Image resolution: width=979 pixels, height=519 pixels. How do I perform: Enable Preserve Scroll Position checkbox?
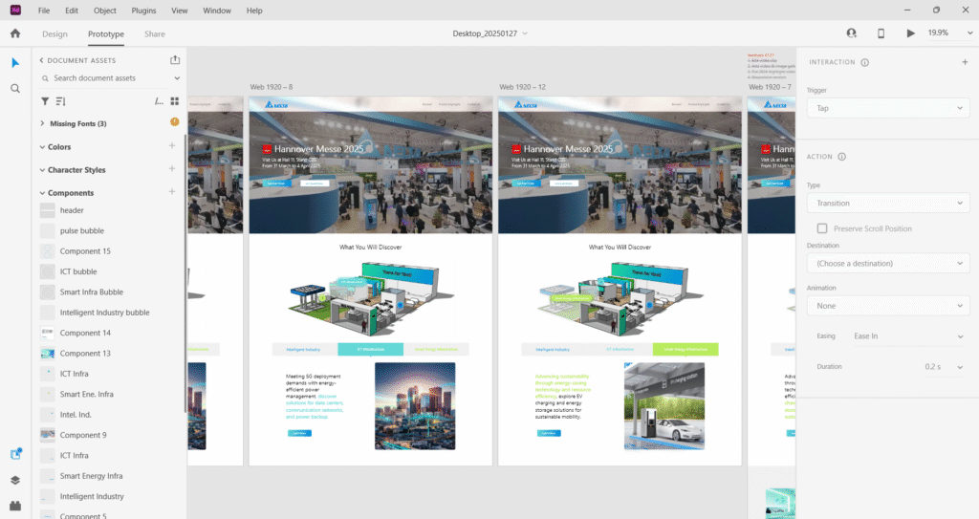[x=822, y=228]
